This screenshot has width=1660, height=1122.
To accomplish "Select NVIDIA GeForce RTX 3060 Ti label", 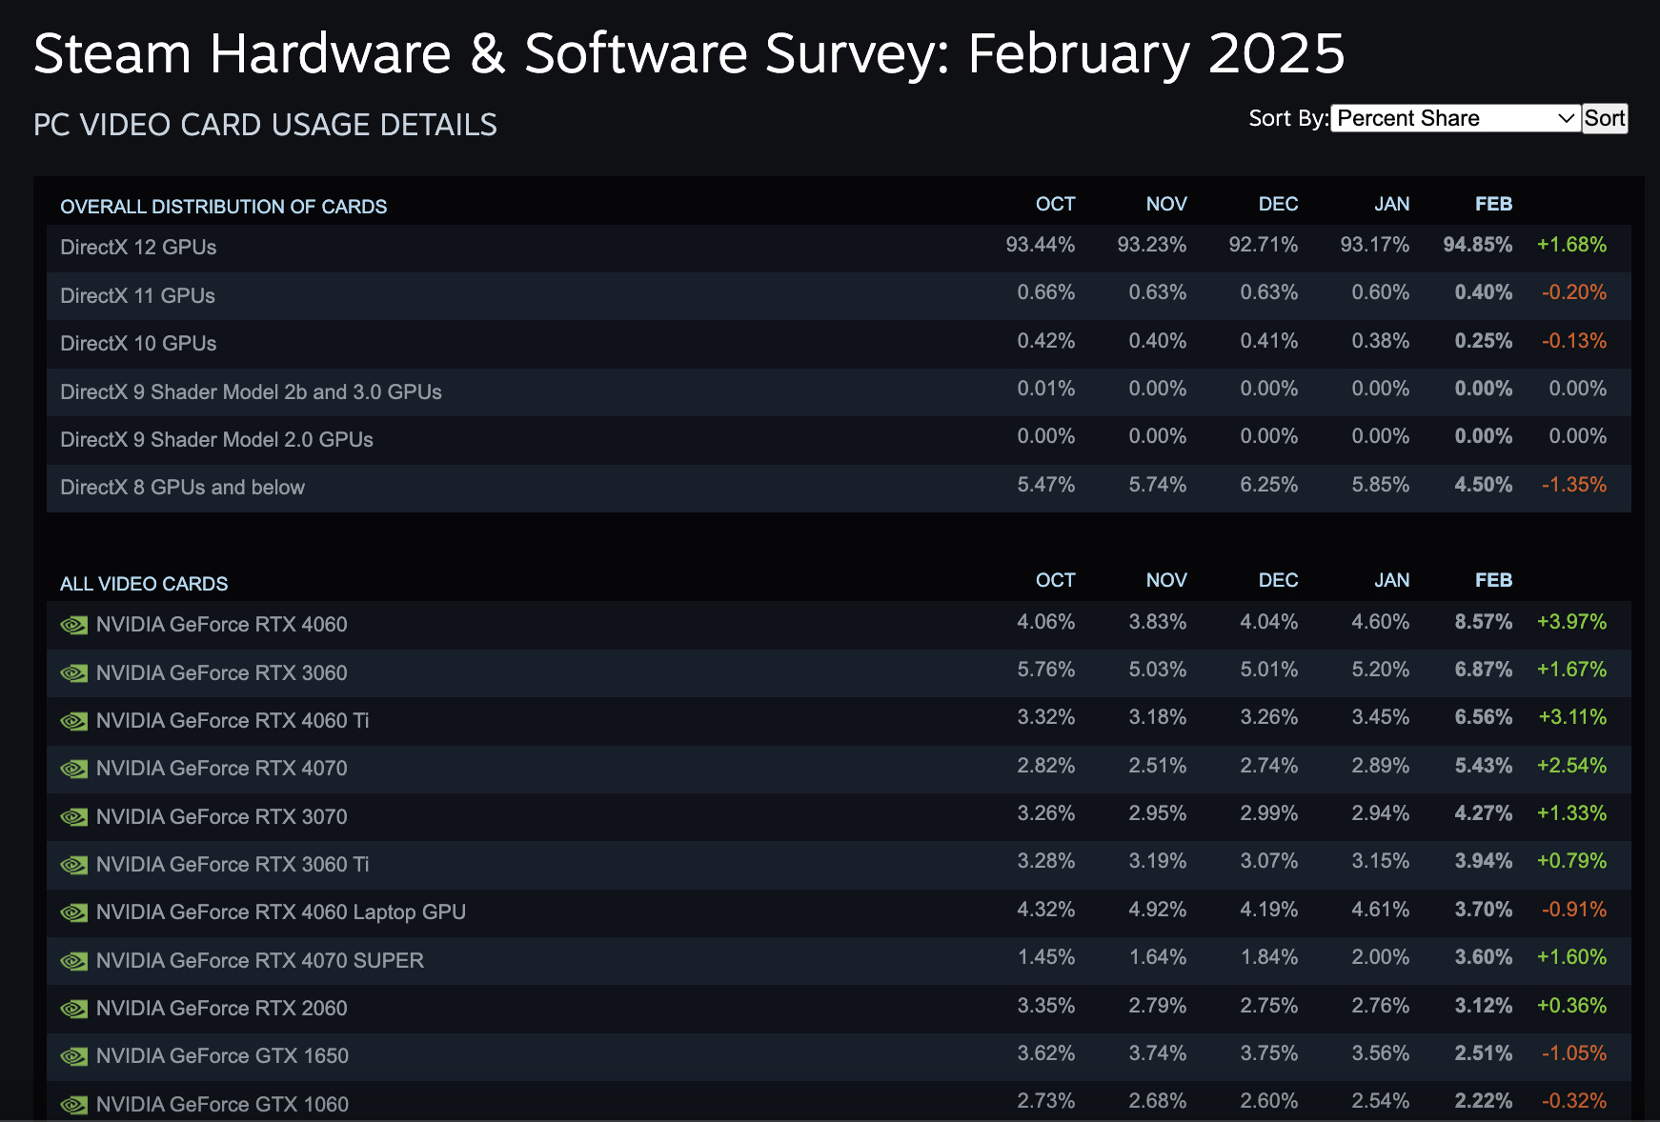I will (x=233, y=865).
